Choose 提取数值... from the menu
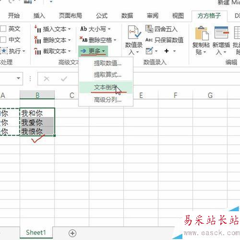Screen dimensions: 240x240 pos(108,63)
